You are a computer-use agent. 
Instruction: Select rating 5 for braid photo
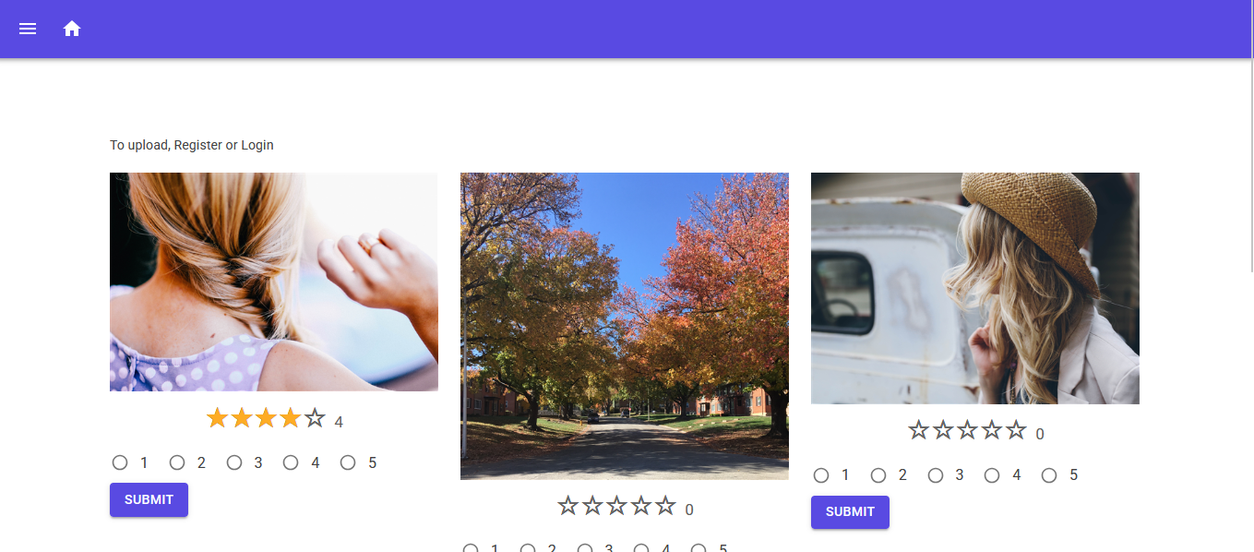tap(348, 462)
